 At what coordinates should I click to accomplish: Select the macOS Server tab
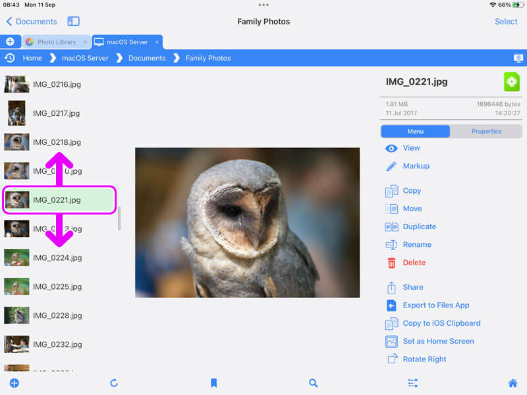[127, 42]
